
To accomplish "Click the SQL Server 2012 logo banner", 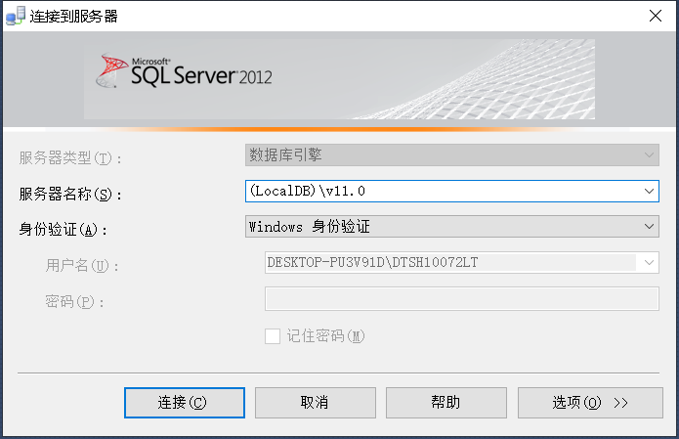I will pyautogui.click(x=339, y=79).
